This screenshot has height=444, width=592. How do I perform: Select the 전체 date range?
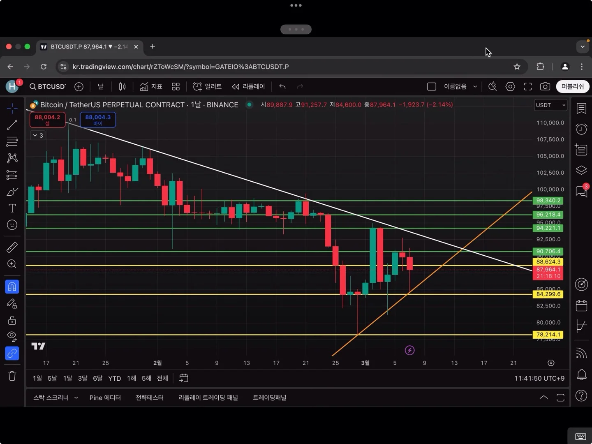point(162,378)
